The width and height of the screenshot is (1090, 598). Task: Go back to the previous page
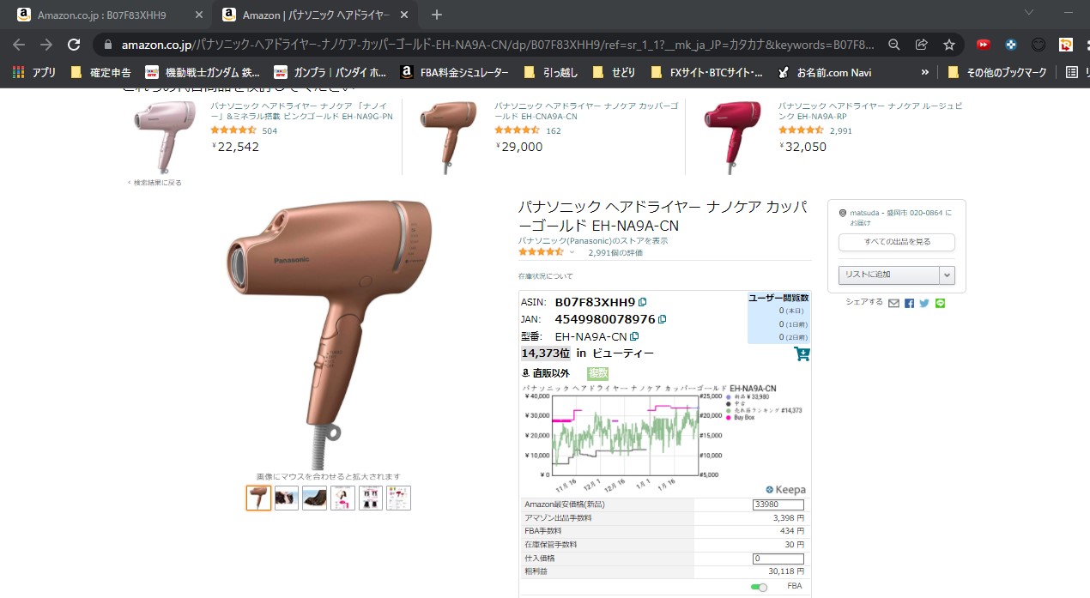point(19,45)
